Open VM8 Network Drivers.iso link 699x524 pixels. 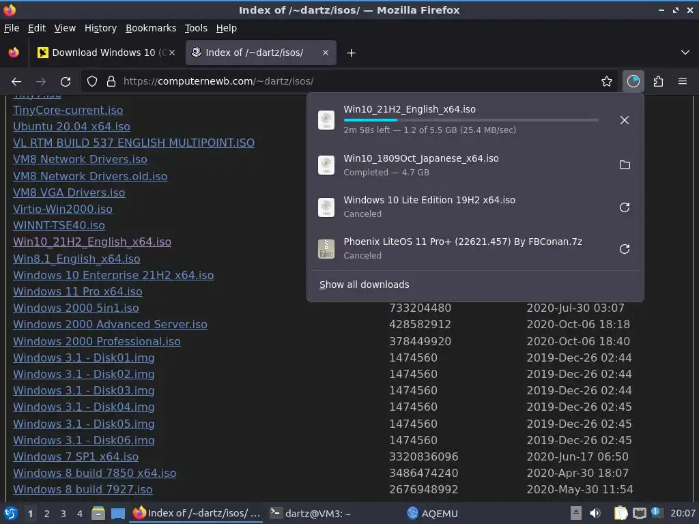point(80,159)
